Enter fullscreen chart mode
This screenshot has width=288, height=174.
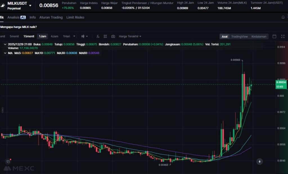(283, 36)
